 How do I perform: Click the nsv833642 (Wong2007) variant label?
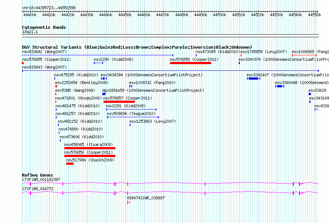point(44,52)
